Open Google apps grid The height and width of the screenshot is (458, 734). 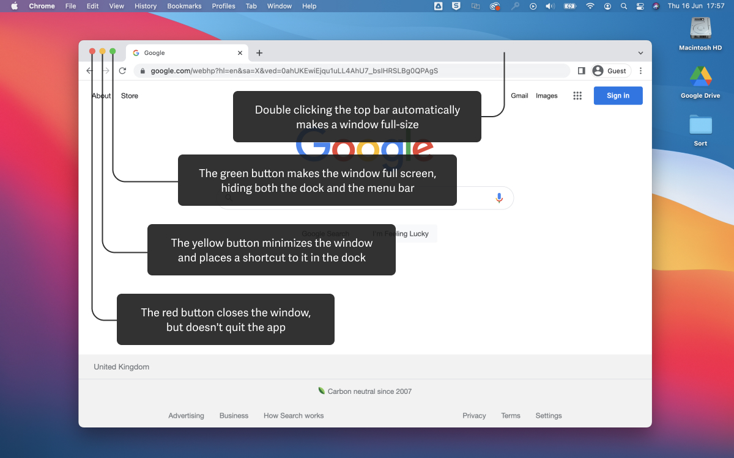577,96
